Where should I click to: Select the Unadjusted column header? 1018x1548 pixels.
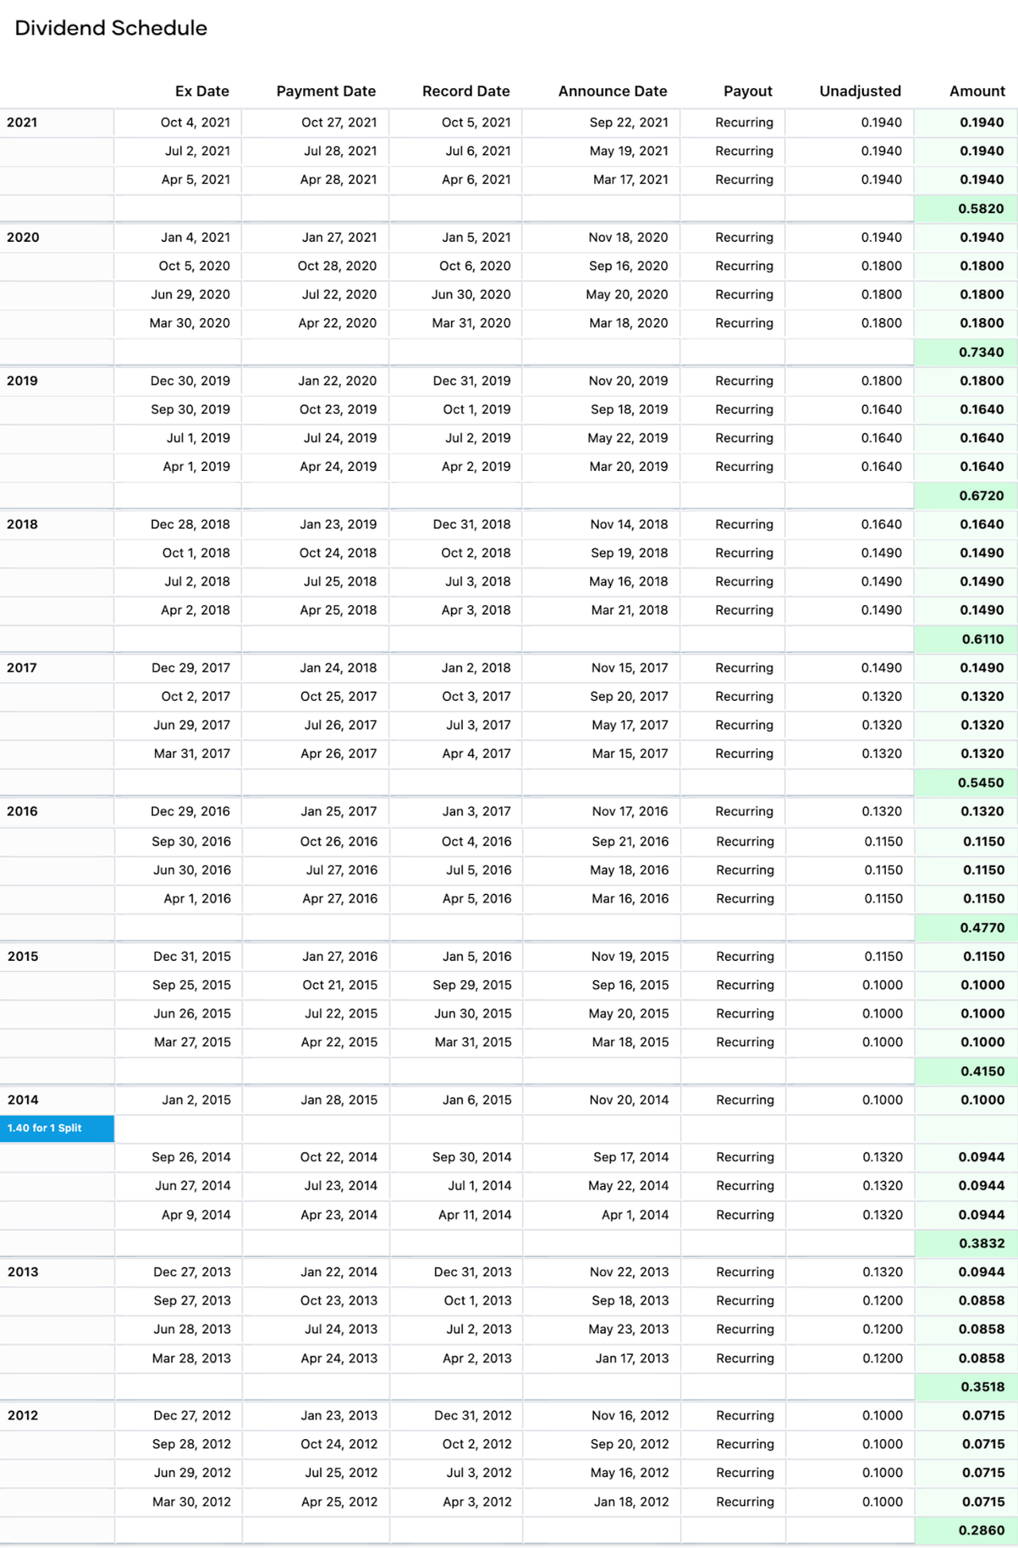[861, 91]
